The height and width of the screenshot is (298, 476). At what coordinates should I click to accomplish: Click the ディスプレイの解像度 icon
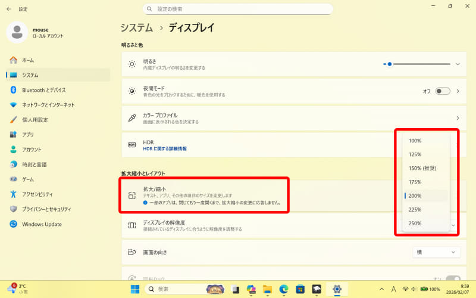131,225
